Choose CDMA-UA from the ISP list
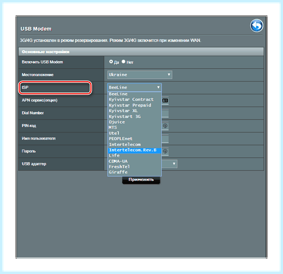This screenshot has width=283, height=274. coord(134,161)
